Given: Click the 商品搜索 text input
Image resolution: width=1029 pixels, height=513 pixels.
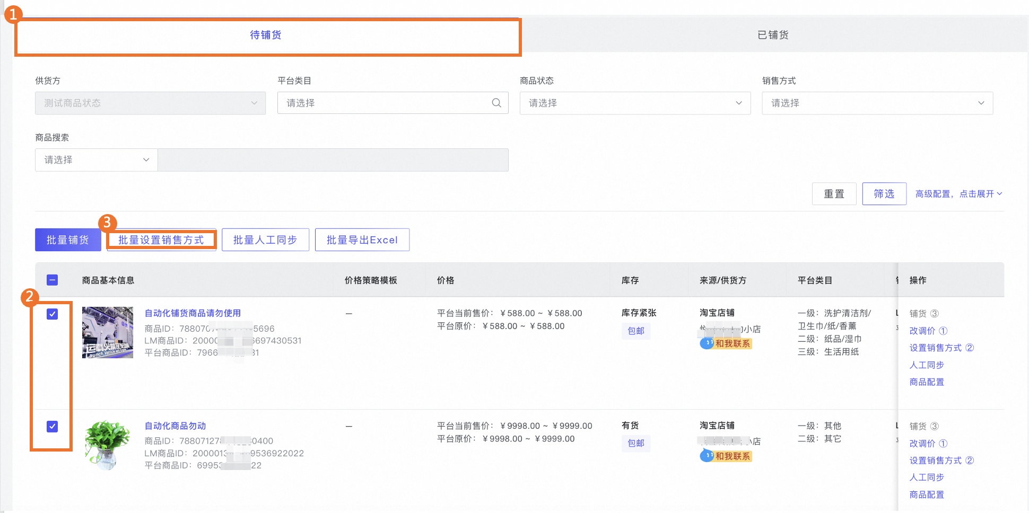Looking at the screenshot, I should tap(333, 160).
